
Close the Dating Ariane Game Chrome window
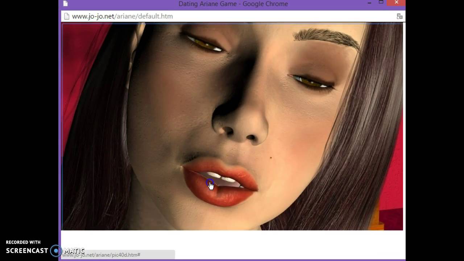coord(396,3)
